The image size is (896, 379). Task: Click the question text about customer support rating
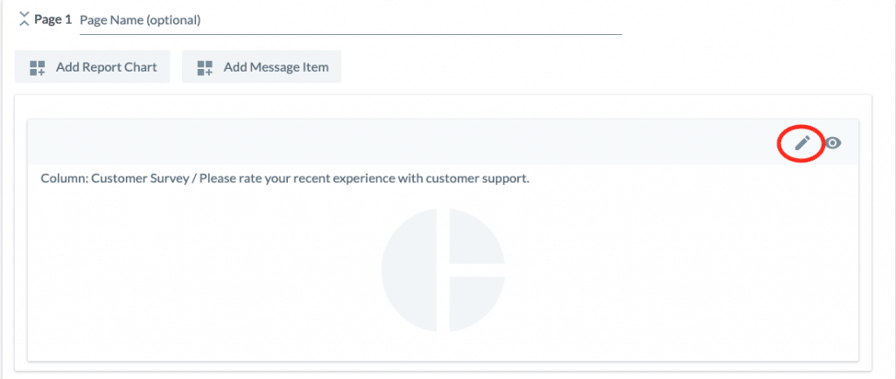[x=365, y=178]
